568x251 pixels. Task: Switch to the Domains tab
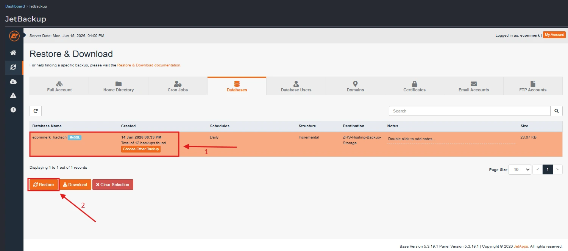click(355, 86)
